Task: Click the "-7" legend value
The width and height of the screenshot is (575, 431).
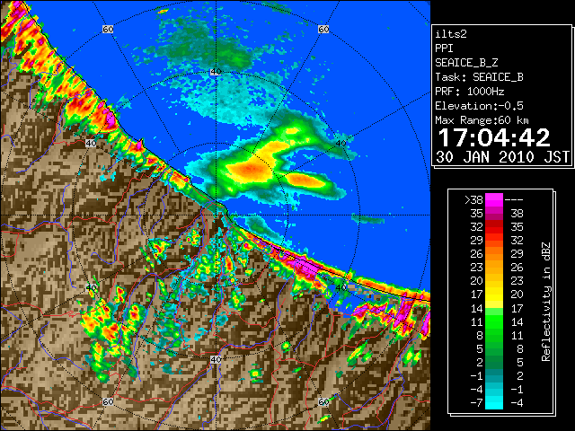Action: [x=476, y=403]
